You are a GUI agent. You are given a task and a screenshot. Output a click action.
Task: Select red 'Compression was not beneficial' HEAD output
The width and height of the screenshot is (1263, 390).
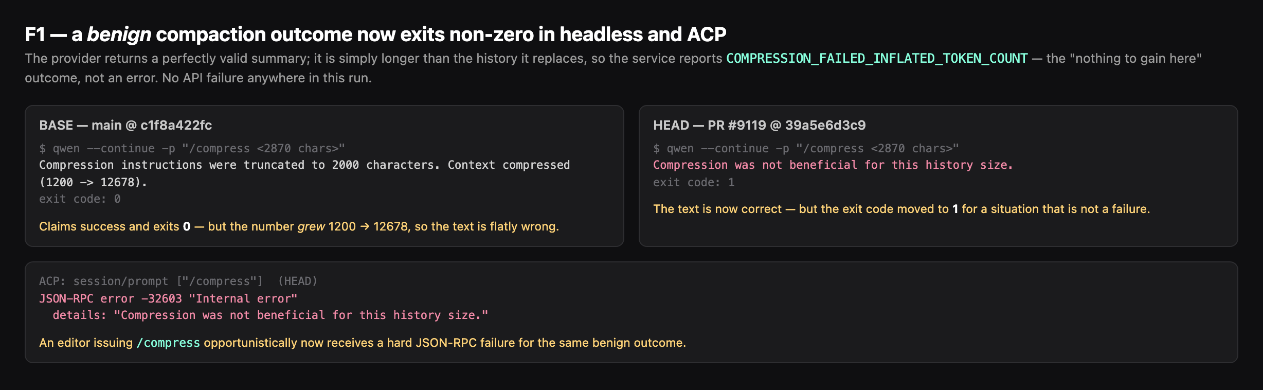tap(833, 165)
